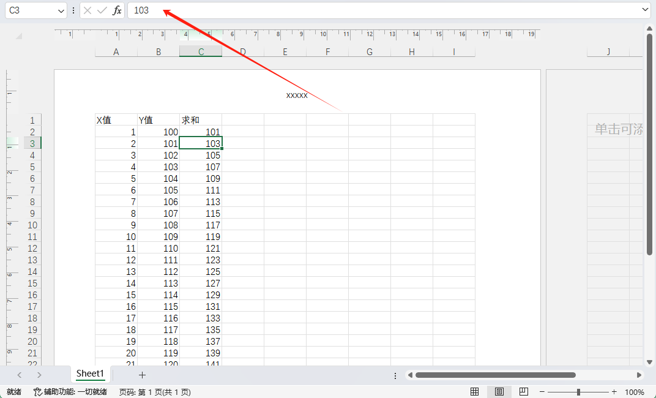This screenshot has width=656, height=398.
Task: Select row 21 header
Action: (x=32, y=353)
